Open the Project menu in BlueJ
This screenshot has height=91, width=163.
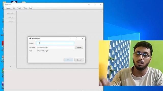pyautogui.click(x=8, y=8)
